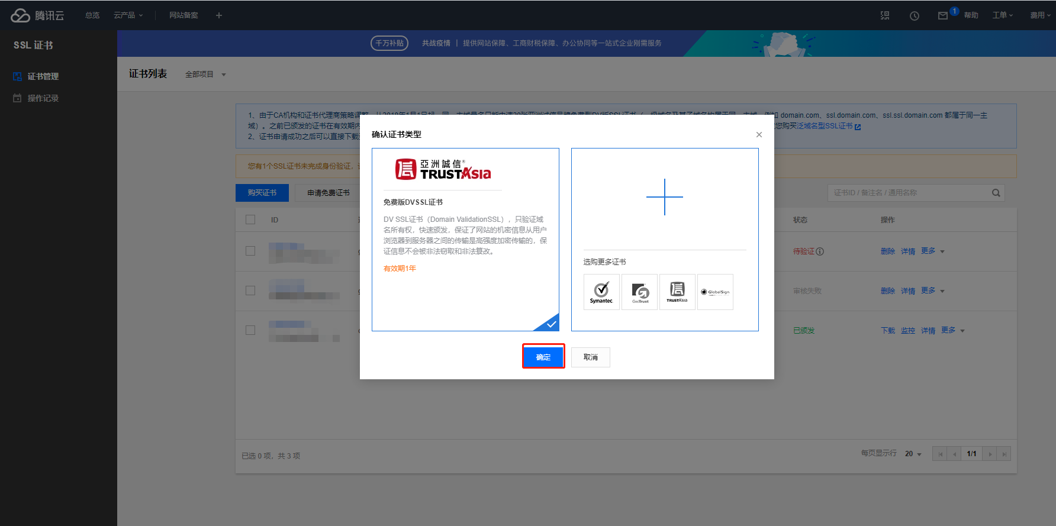Screen dimensions: 1056x526
Task: Select the small TrustAsia brand icon
Action: click(x=677, y=292)
